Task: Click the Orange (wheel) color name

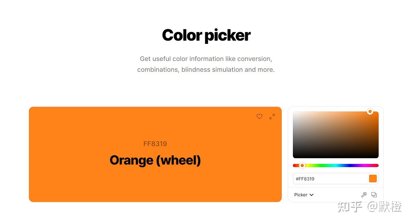Action: coord(155,160)
